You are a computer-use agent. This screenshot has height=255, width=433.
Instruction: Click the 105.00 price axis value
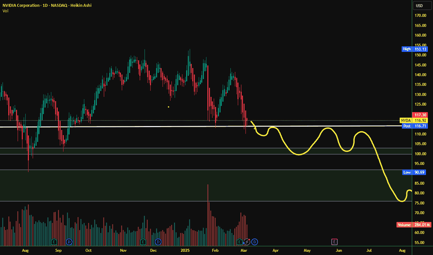coord(420,144)
